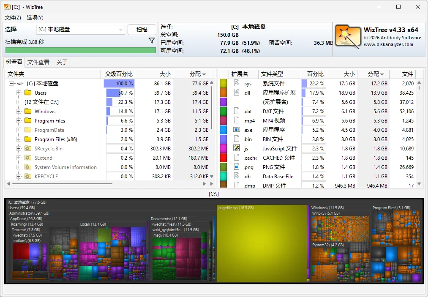Click the .dll file type icon
This screenshot has width=428, height=297.
point(237,92)
